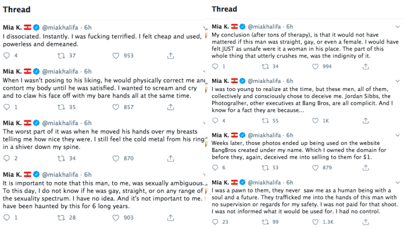Share the tweet with 870 likes
Image resolution: width=404 pixels, height=229 pixels.
click(x=170, y=158)
